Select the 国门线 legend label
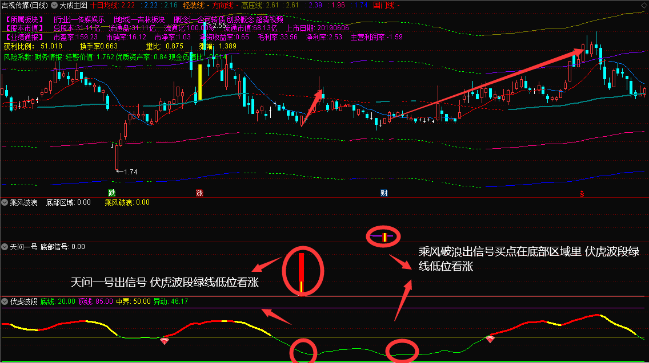This screenshot has height=363, width=649. coord(383,5)
